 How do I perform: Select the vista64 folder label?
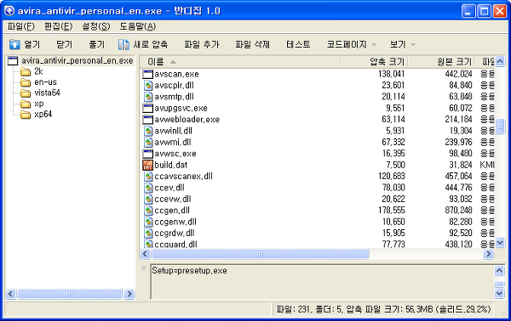(x=47, y=93)
